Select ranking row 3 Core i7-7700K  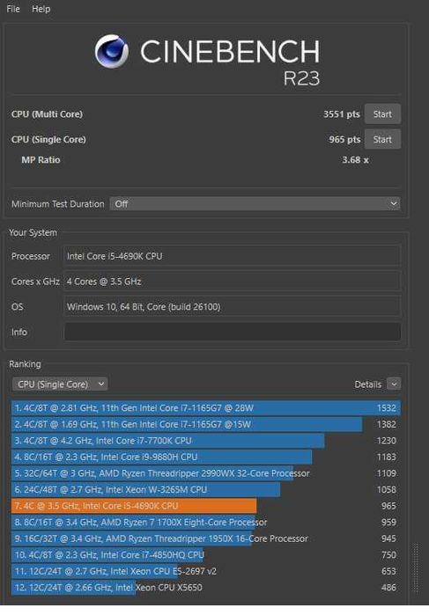(x=206, y=441)
